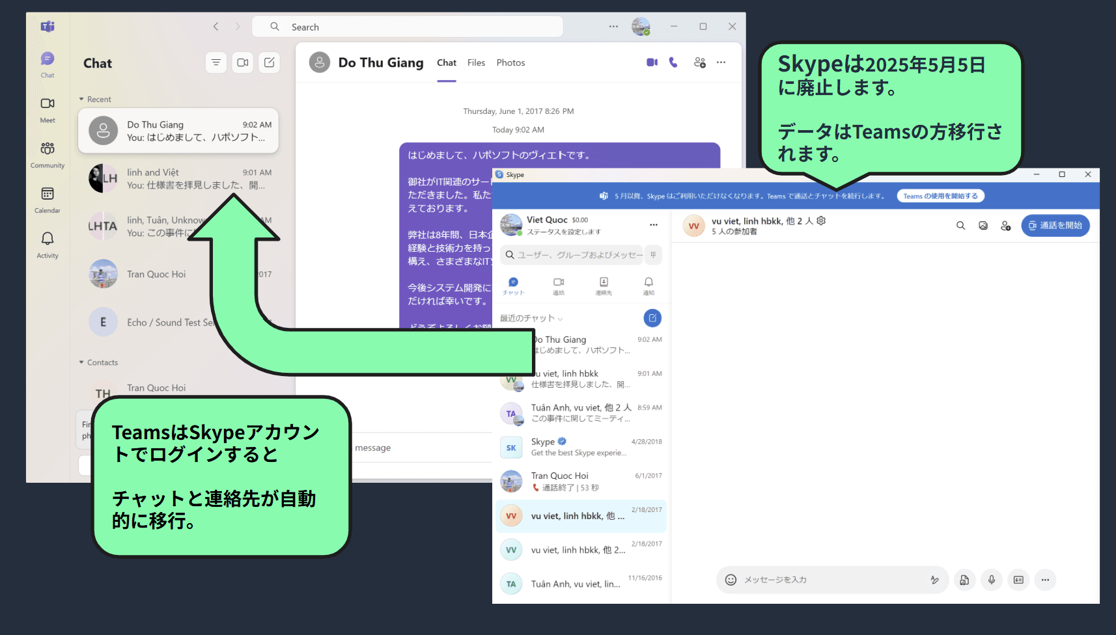
Task: Start a new chat with the Skype pencil icon
Action: point(652,318)
